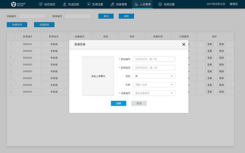
Task: Select the checkbox in the third table row
Action: 11,58
